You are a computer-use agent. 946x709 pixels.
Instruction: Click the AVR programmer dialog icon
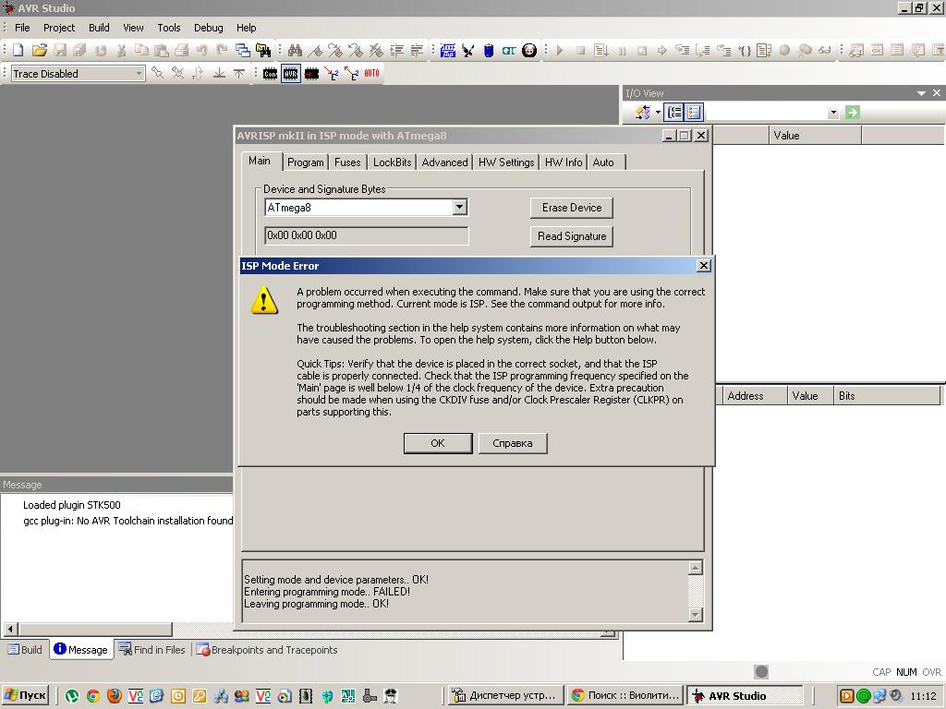tap(291, 74)
